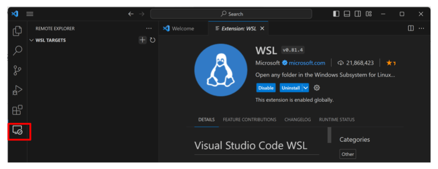Click the WSL penguin extension logo
Image resolution: width=438 pixels, height=169 pixels.
[221, 70]
